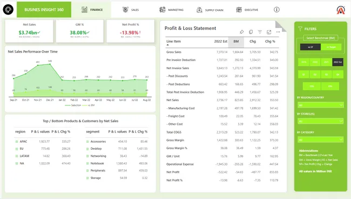The image size is (351, 199).
Task: Select the Q3 quarter filter
Action: (326, 75)
